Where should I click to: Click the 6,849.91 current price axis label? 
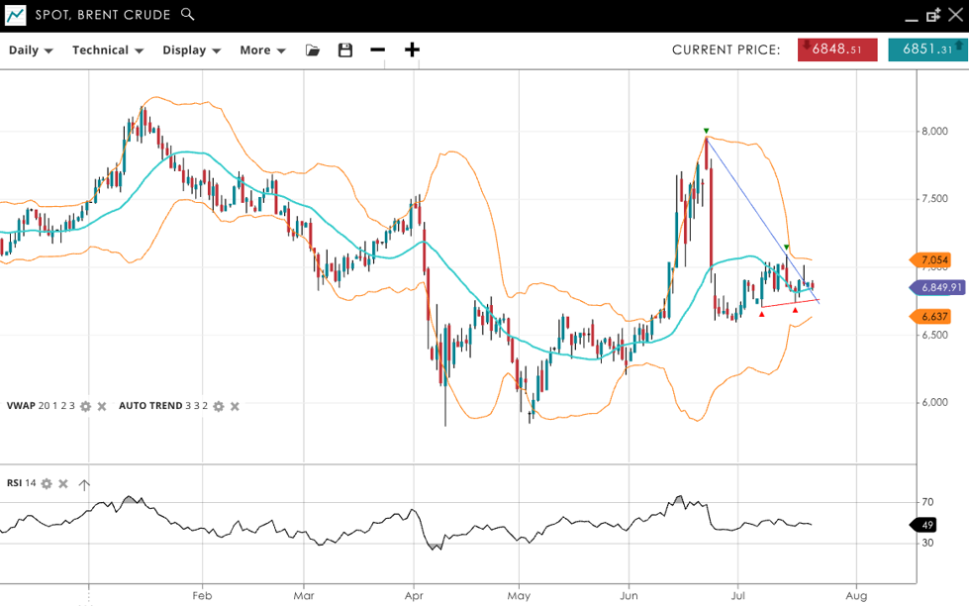pos(936,287)
